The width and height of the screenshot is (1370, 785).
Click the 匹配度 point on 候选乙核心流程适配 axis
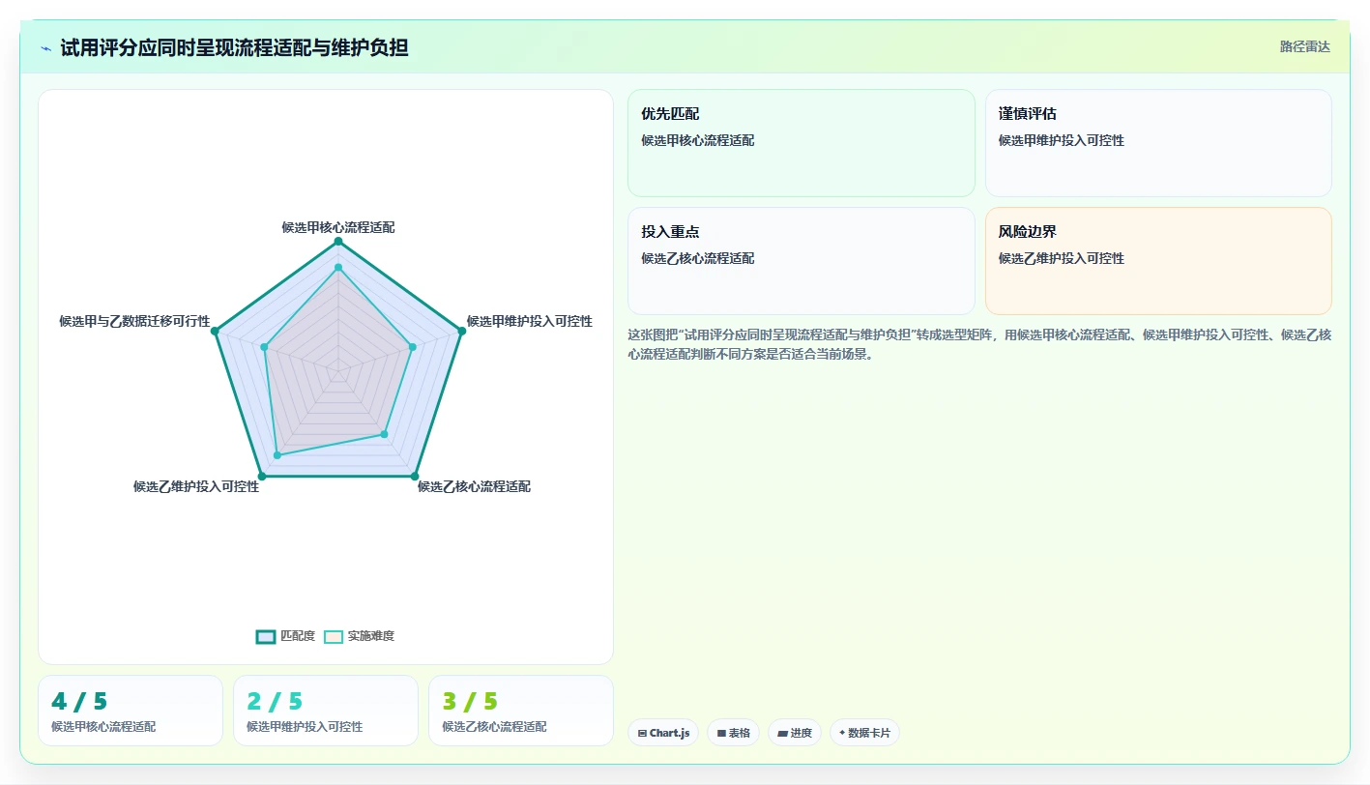pos(415,476)
